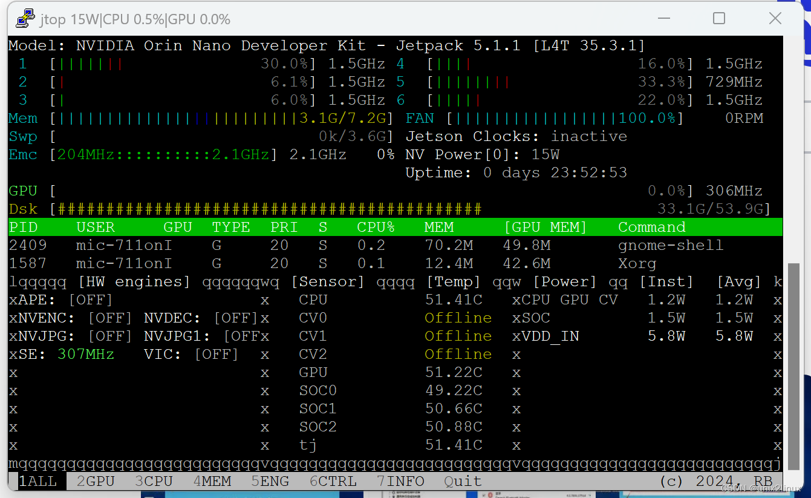
Task: Click the VDD_IN power row
Action: [x=638, y=336]
